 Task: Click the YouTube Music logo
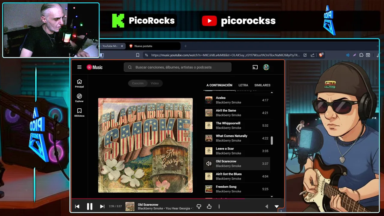(x=94, y=67)
